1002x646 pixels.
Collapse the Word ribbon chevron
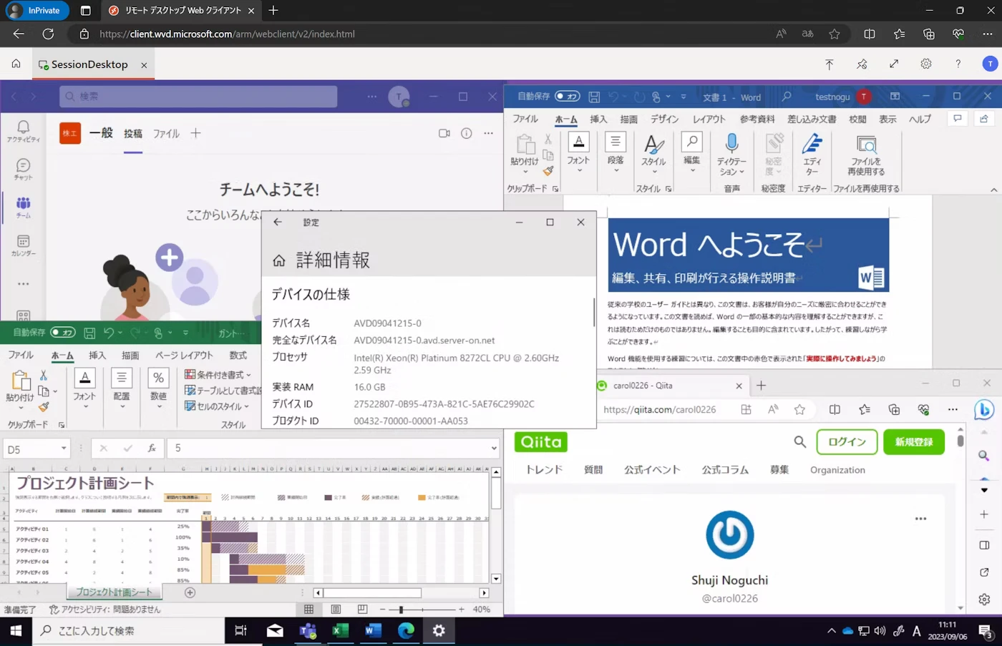[x=993, y=190]
